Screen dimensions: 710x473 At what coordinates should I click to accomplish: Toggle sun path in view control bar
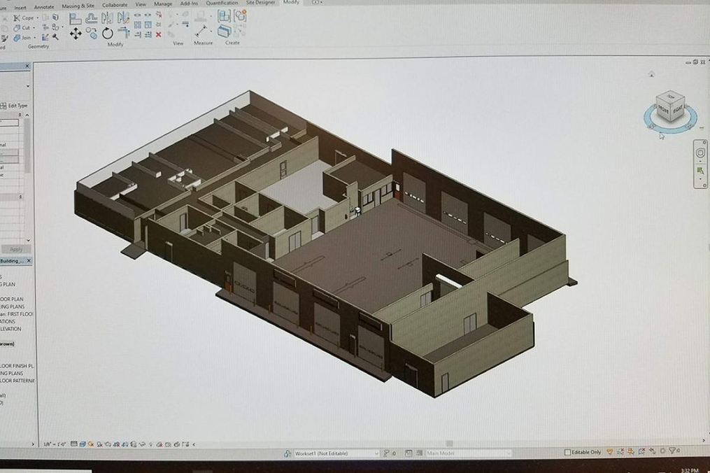tap(91, 442)
